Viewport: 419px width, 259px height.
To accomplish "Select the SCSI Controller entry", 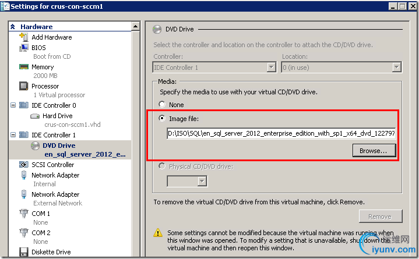I will [x=52, y=165].
